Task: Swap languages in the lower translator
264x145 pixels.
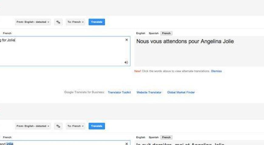Action: (x=58, y=126)
